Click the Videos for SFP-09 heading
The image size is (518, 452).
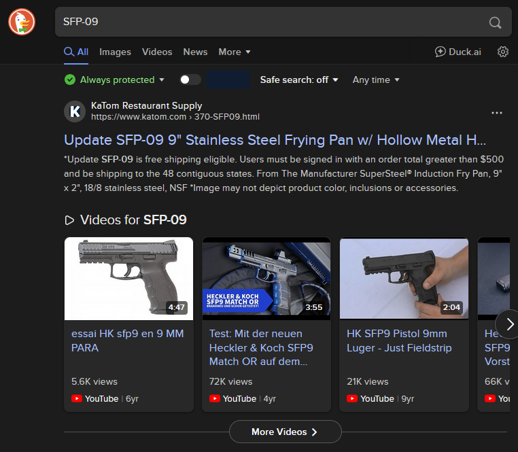click(x=133, y=220)
